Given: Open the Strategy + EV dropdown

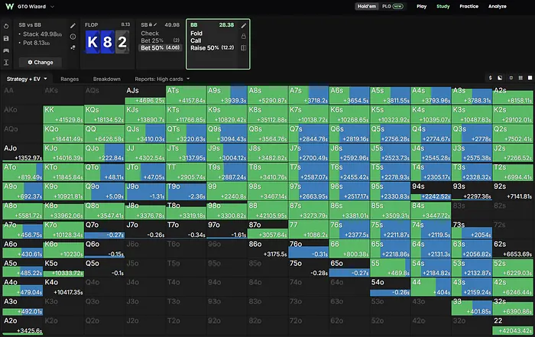Looking at the screenshot, I should click(27, 79).
